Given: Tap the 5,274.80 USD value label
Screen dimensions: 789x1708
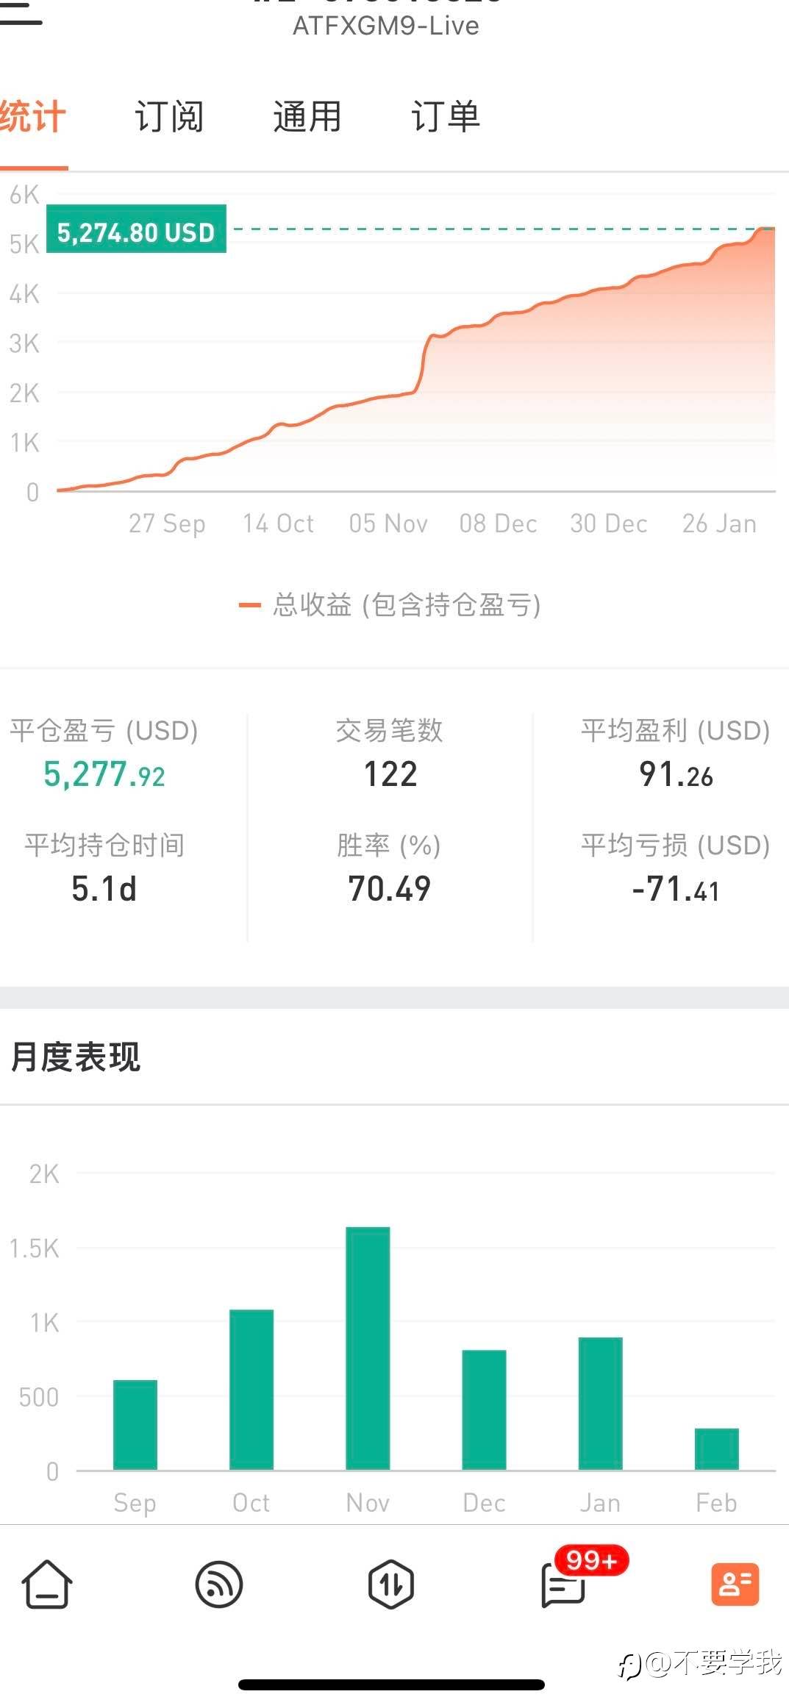Looking at the screenshot, I should [x=136, y=232].
